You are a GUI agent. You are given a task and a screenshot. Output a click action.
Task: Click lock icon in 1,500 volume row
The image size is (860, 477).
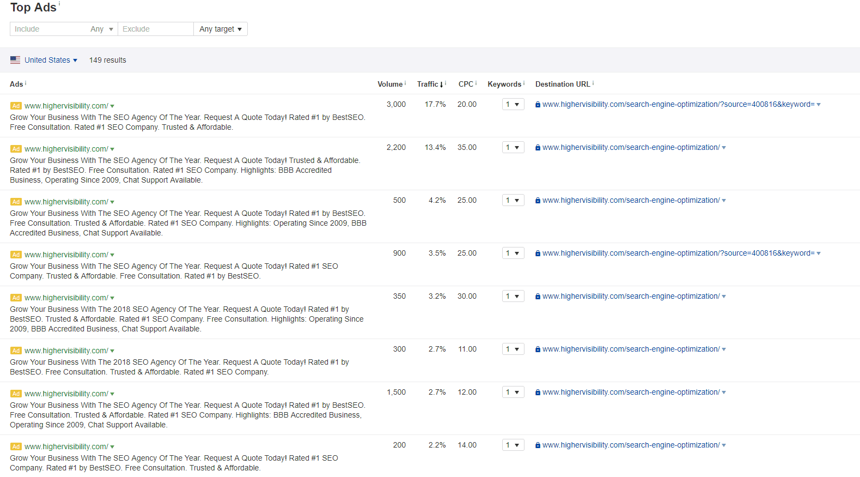pos(538,393)
